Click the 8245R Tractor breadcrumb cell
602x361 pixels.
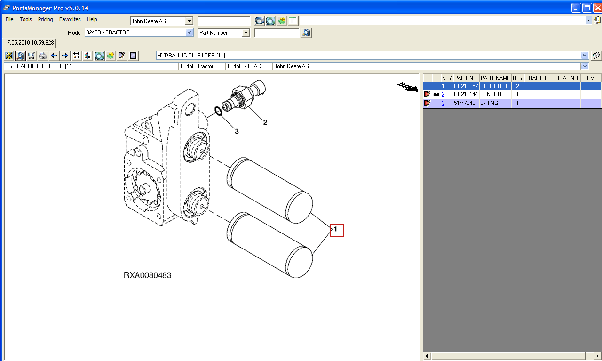click(x=202, y=66)
